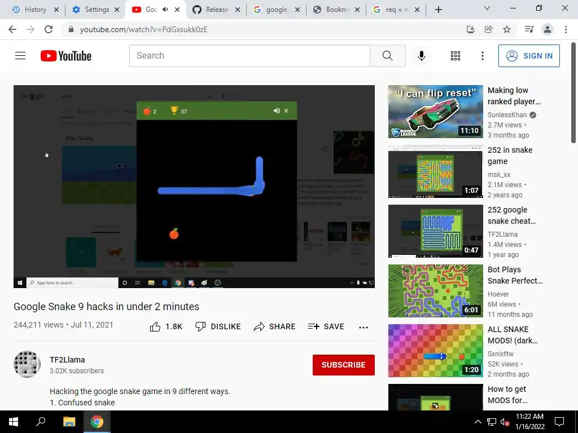Viewport: 578px width, 433px height.
Task: Open 'Making low ranked player' video thumbnail
Action: point(435,112)
